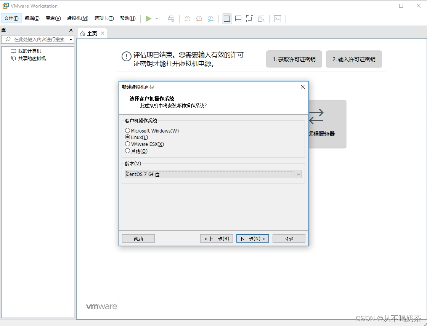Minimize the VMware Workstation window
Viewport: 427px width, 326px height.
pos(384,6)
